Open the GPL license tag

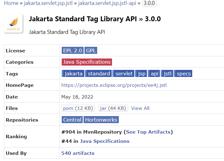click(x=91, y=50)
